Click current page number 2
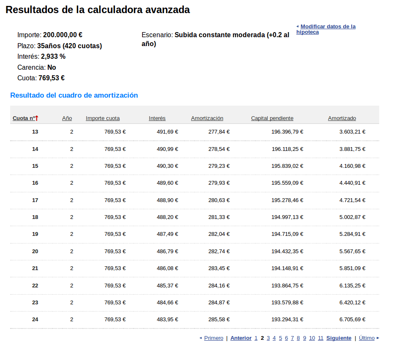Image resolution: width=394 pixels, height=350 pixels. tap(262, 338)
